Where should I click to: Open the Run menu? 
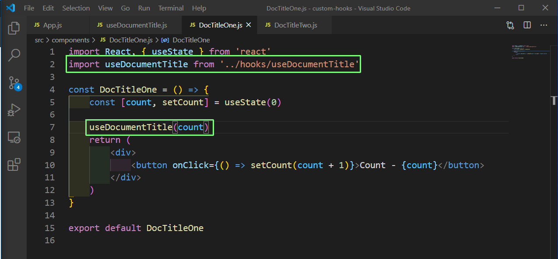[x=144, y=8]
